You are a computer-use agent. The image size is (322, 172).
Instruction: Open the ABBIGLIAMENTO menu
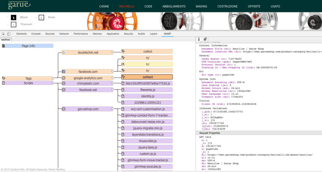pyautogui.click(x=174, y=6)
